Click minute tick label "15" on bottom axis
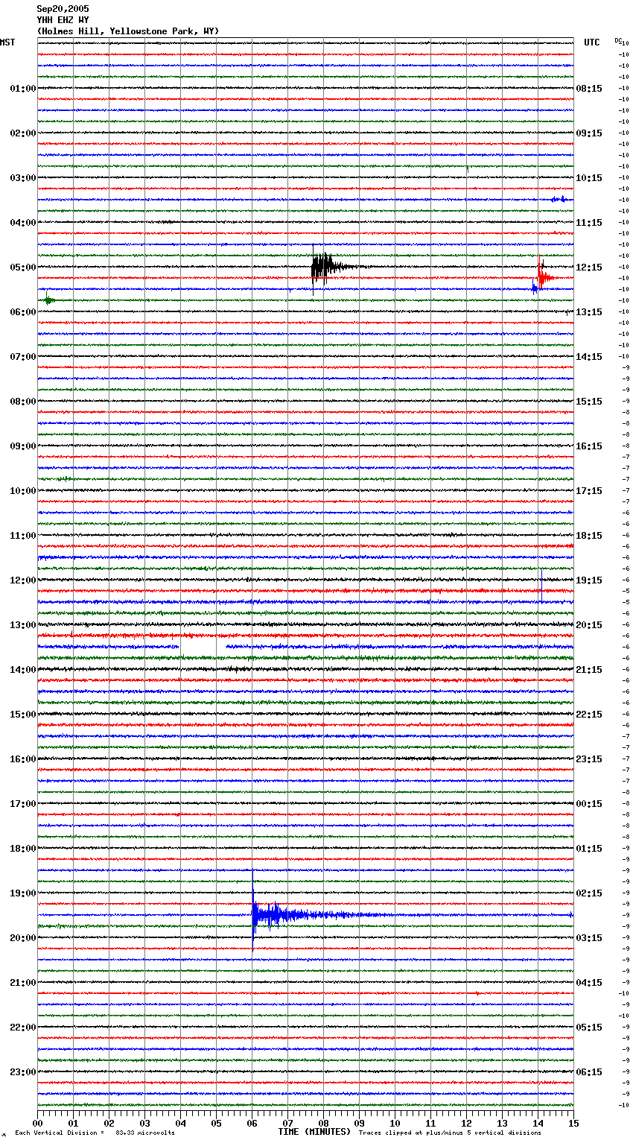This screenshot has height=1143, width=633. tap(573, 1123)
